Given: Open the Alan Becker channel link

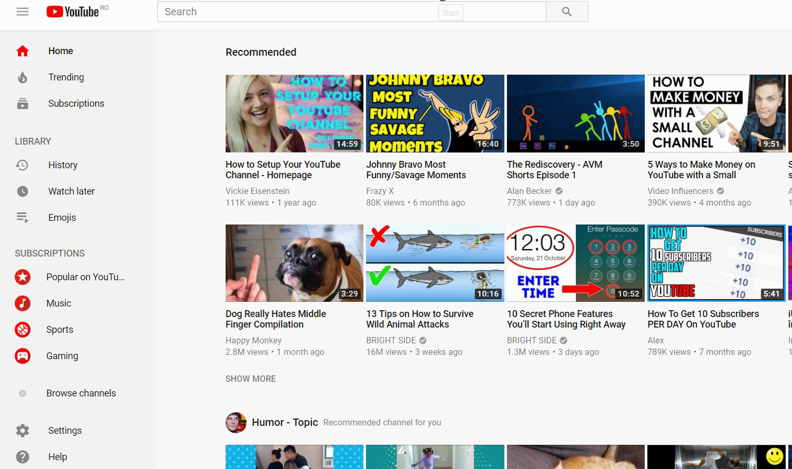Looking at the screenshot, I should click(x=529, y=191).
